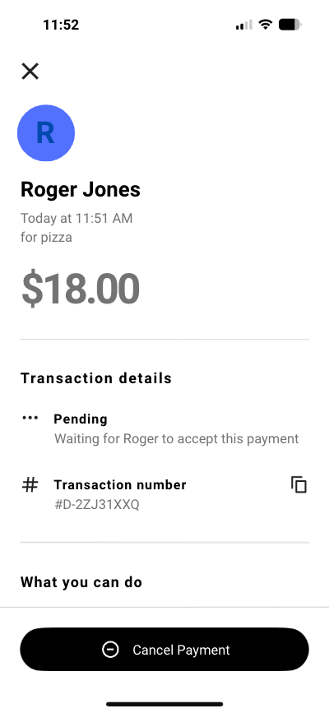Tap the cellular signal bars icon

[x=244, y=25]
